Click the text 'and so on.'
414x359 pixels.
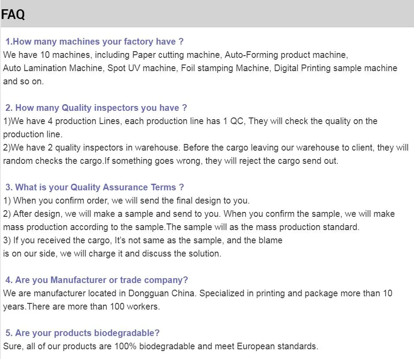click(23, 81)
